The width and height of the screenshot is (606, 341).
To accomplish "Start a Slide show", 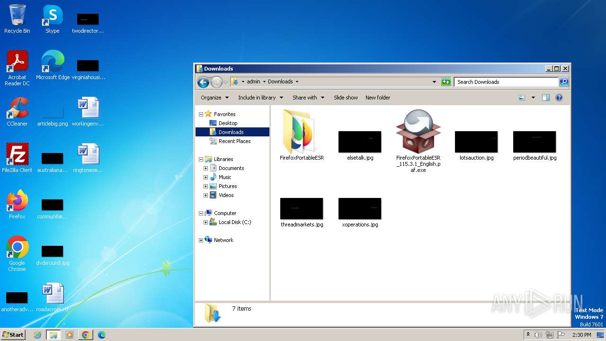I will point(346,98).
